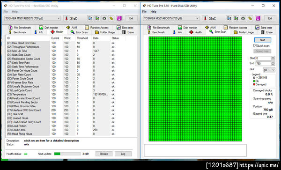
Task: Open Random Access tab in right window
Action: click(236, 28)
